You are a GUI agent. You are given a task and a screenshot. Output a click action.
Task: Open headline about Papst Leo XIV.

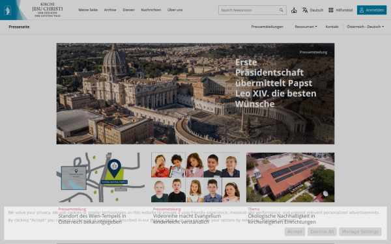tap(276, 83)
